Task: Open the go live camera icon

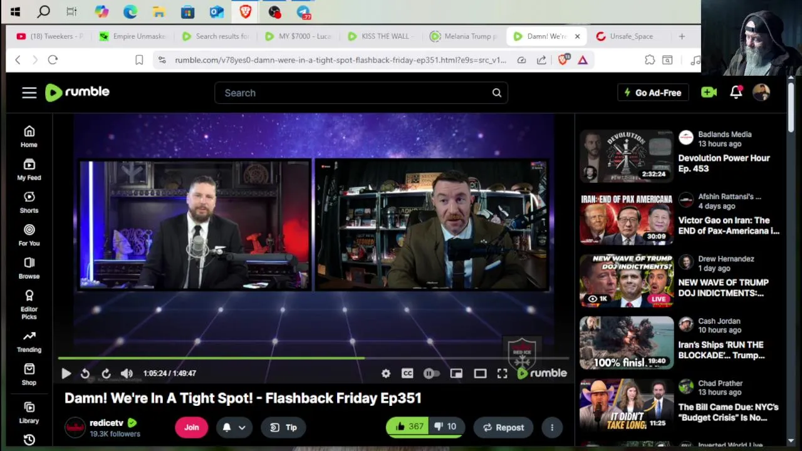Action: (709, 93)
